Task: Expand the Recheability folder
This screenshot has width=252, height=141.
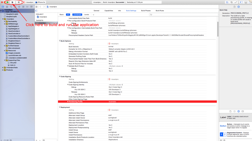Action: [5, 21]
